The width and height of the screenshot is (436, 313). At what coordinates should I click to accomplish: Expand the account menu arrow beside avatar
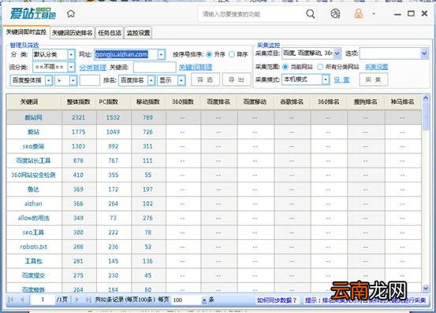click(x=374, y=13)
